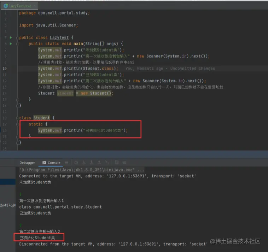This screenshot has height=252, width=268.
Task: Collapse fold marker at line 21 closing brace
Action: click(x=17, y=137)
